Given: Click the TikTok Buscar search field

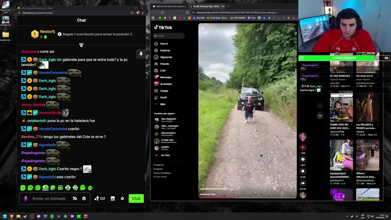Looking at the screenshot, I should [x=169, y=36].
